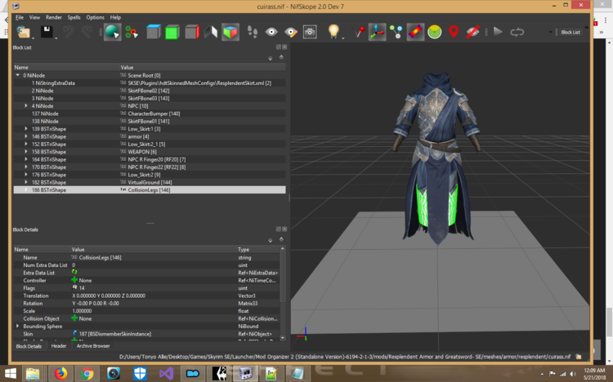Take a viewport screenshot with camera icon
The image size is (613, 382).
[x=310, y=32]
